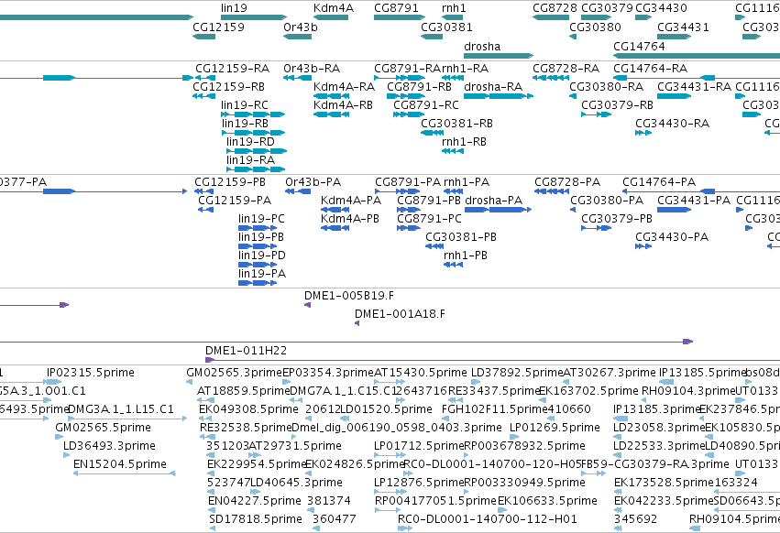Open transcript lin19-RD
Viewport: 780px width, 533px height.
click(250, 142)
